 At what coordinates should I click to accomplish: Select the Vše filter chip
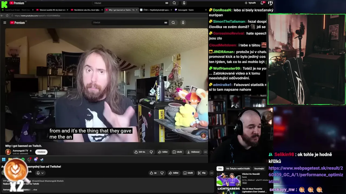(x=220, y=169)
